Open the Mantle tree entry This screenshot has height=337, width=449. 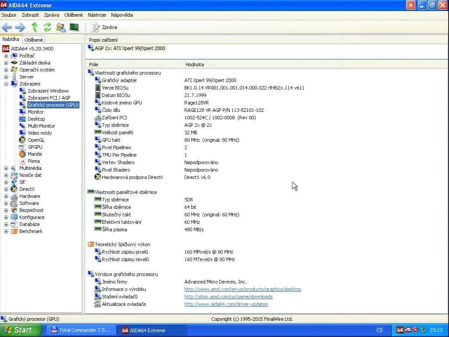(35, 154)
